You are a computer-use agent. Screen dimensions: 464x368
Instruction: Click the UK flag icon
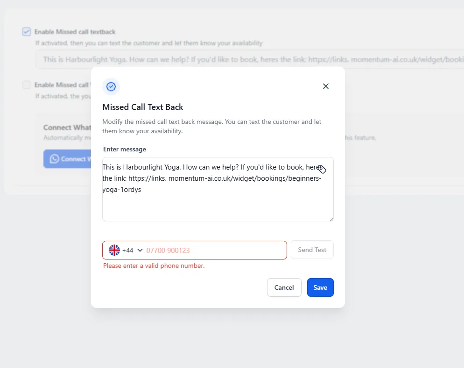(x=114, y=250)
